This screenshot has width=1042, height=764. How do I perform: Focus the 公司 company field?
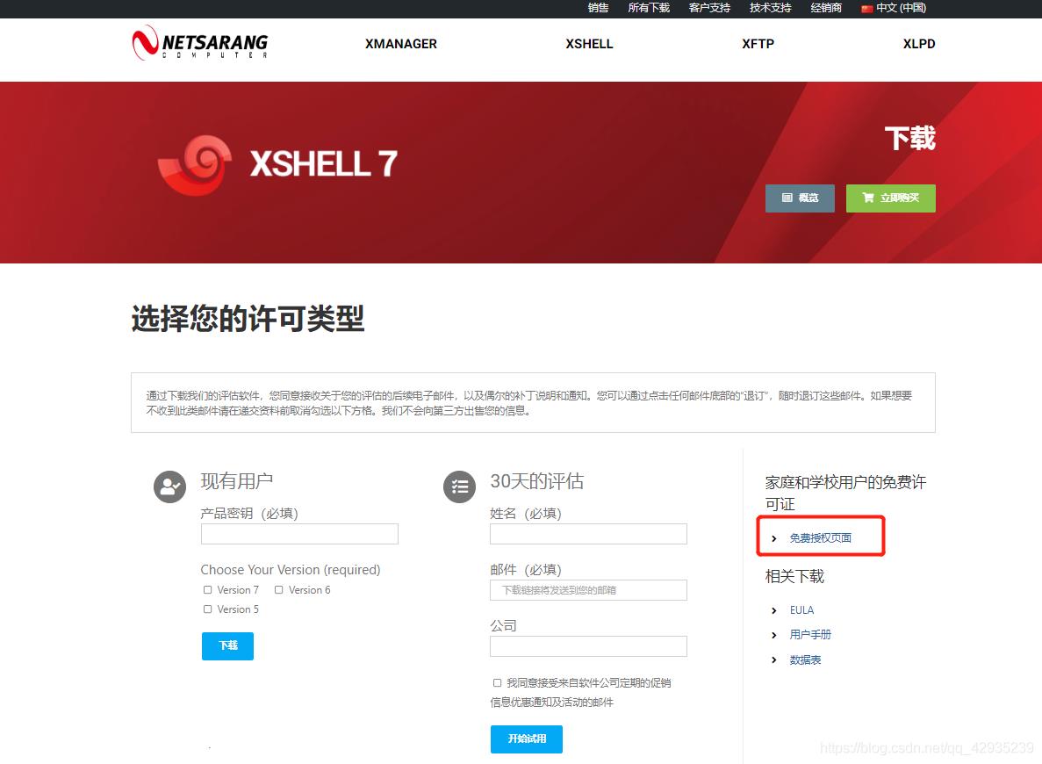tap(589, 646)
